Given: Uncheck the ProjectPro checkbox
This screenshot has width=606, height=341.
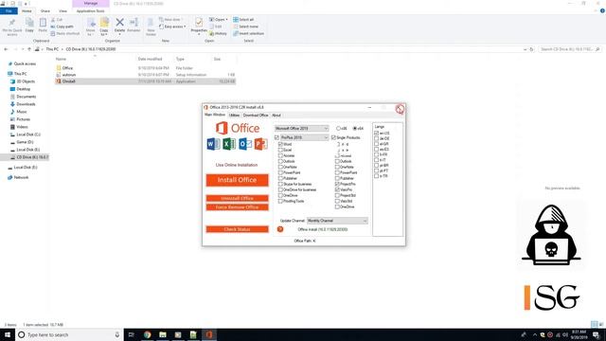Looking at the screenshot, I should point(337,184).
